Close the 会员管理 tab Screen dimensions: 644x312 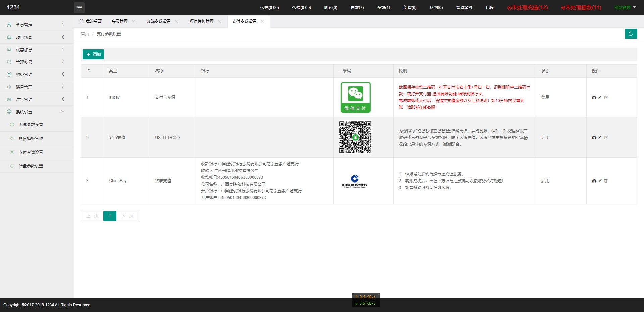(x=133, y=21)
